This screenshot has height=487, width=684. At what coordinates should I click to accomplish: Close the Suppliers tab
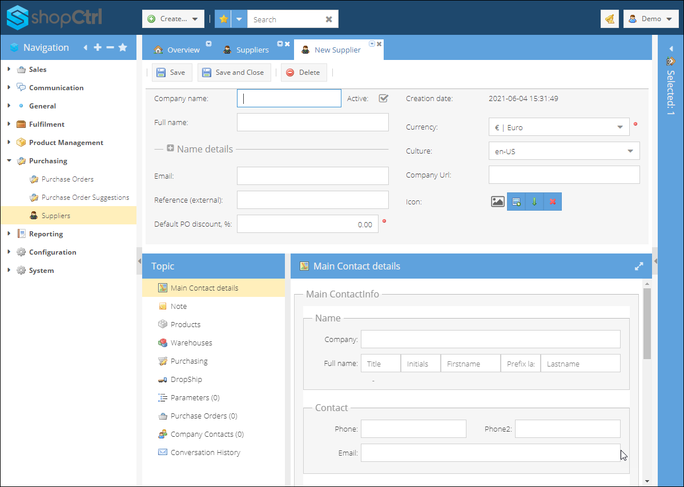(x=287, y=43)
